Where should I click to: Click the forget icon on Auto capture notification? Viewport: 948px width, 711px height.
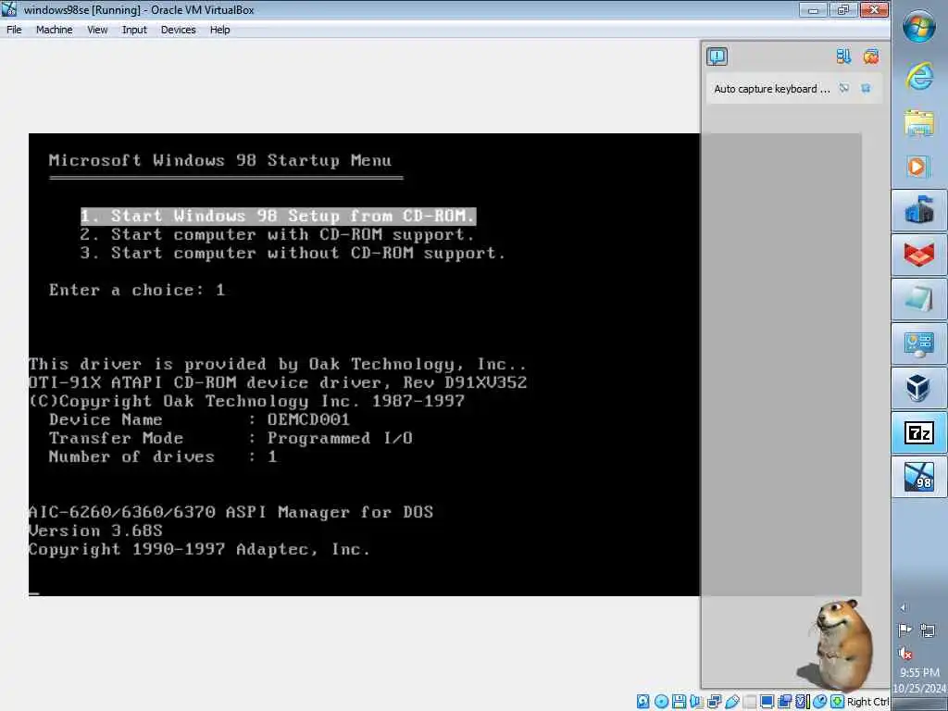pyautogui.click(x=844, y=88)
